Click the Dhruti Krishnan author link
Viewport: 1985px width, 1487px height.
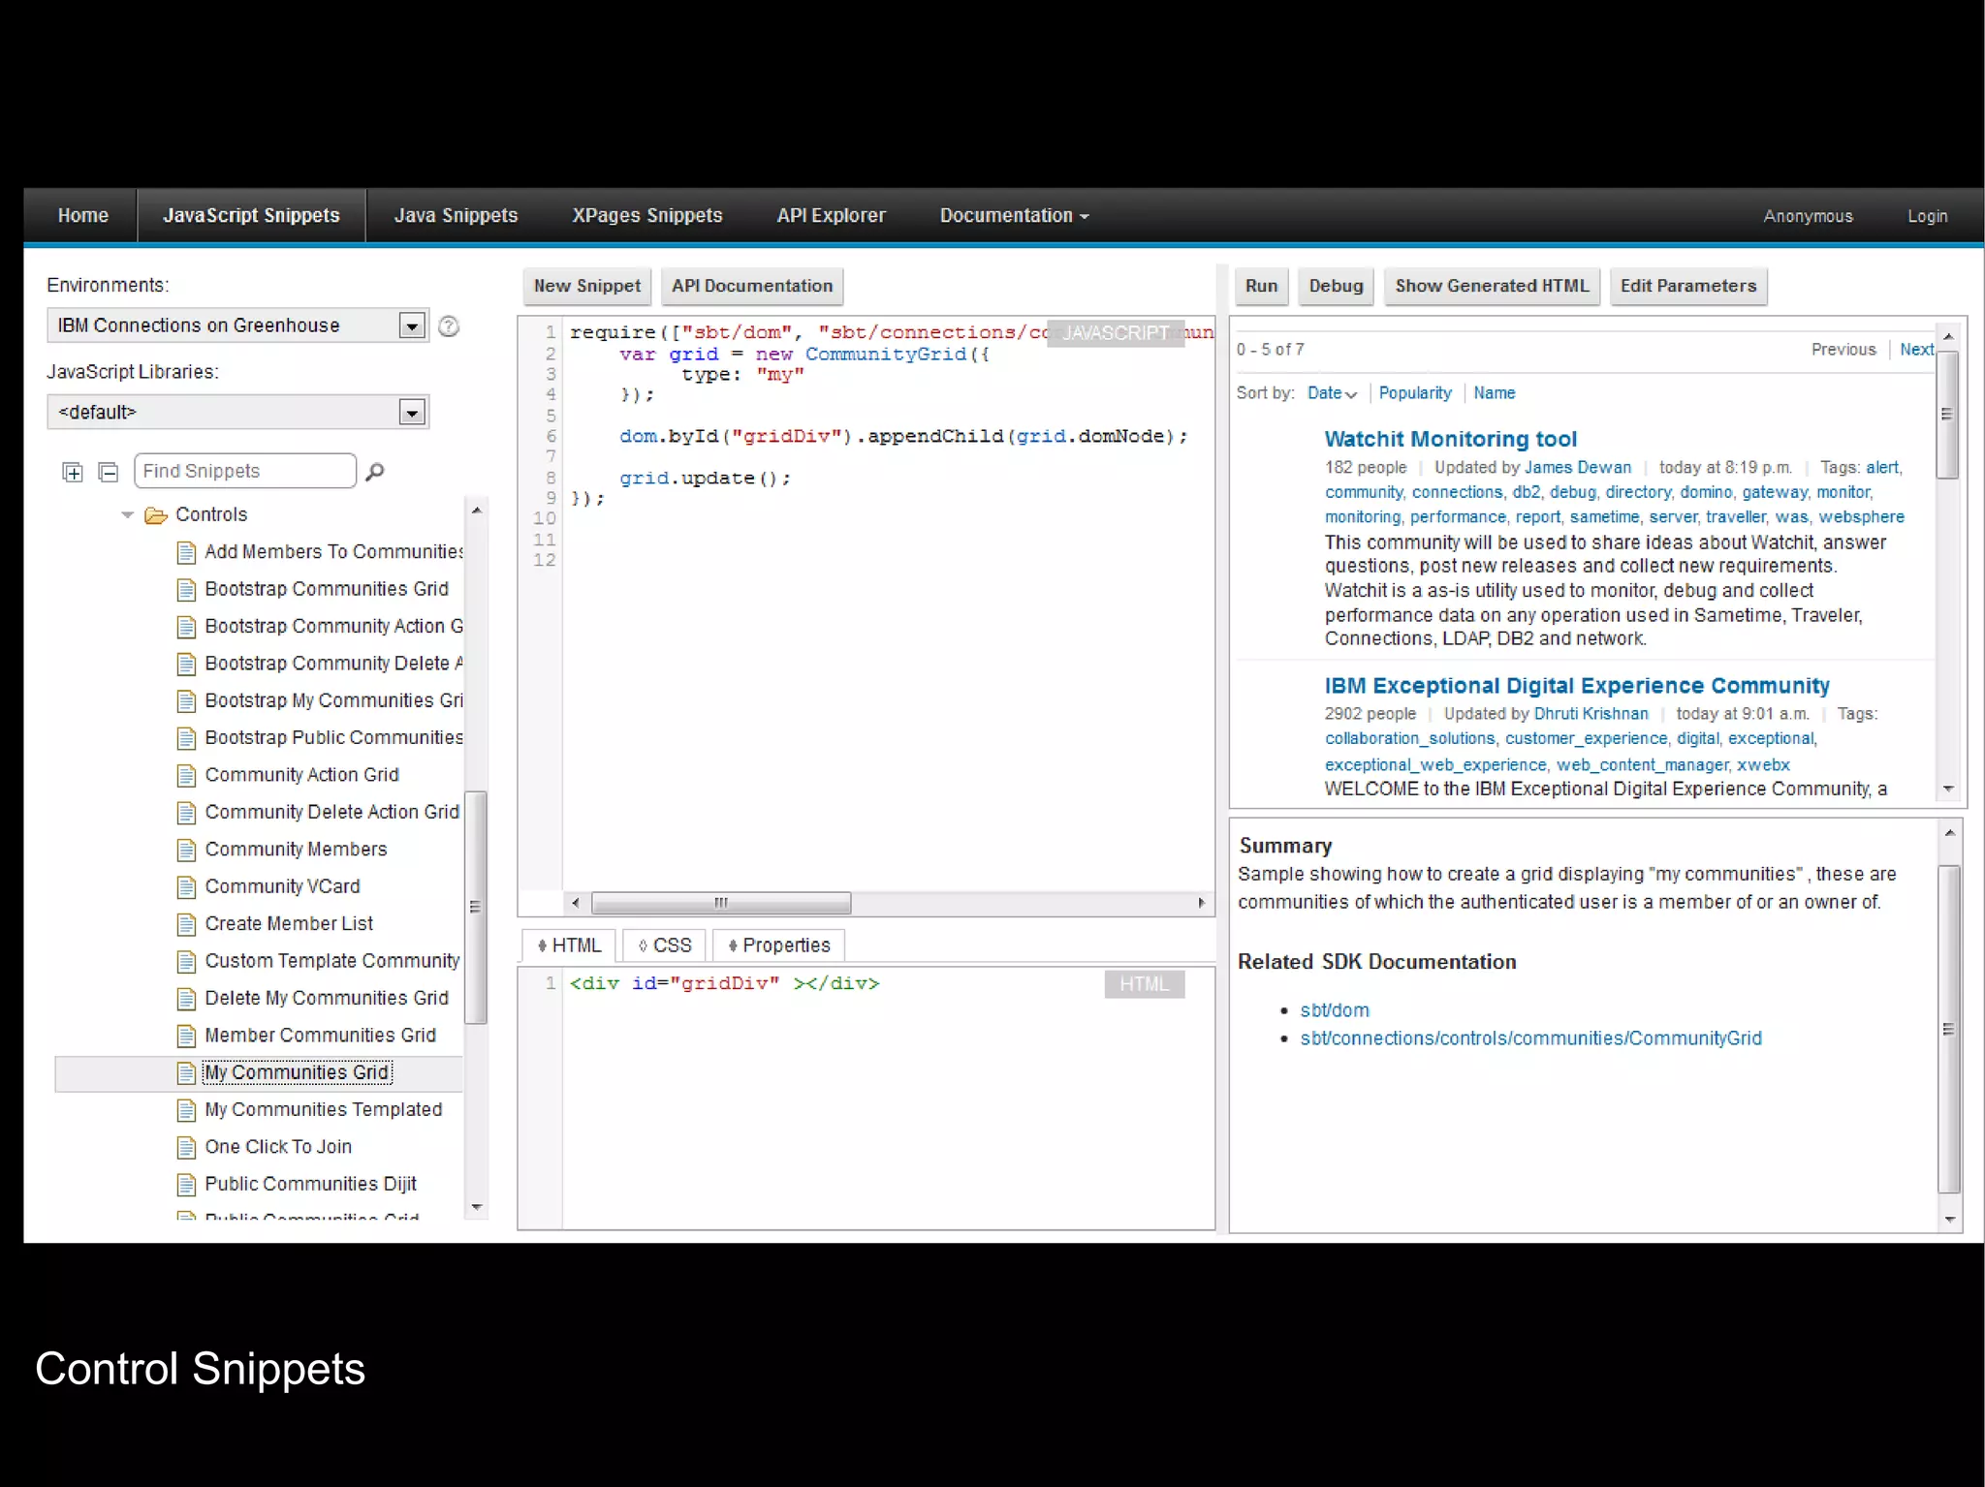1591,714
